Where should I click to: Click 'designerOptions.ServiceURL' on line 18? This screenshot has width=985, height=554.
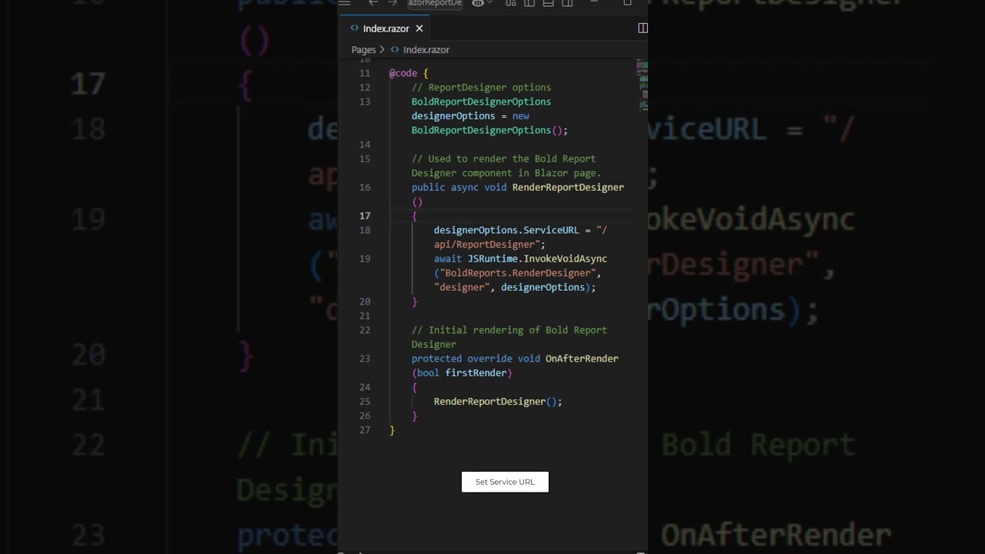(506, 230)
